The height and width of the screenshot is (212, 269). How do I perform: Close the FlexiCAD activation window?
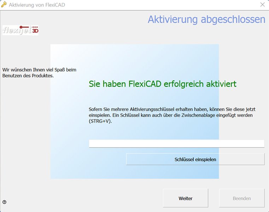[x=262, y=5]
